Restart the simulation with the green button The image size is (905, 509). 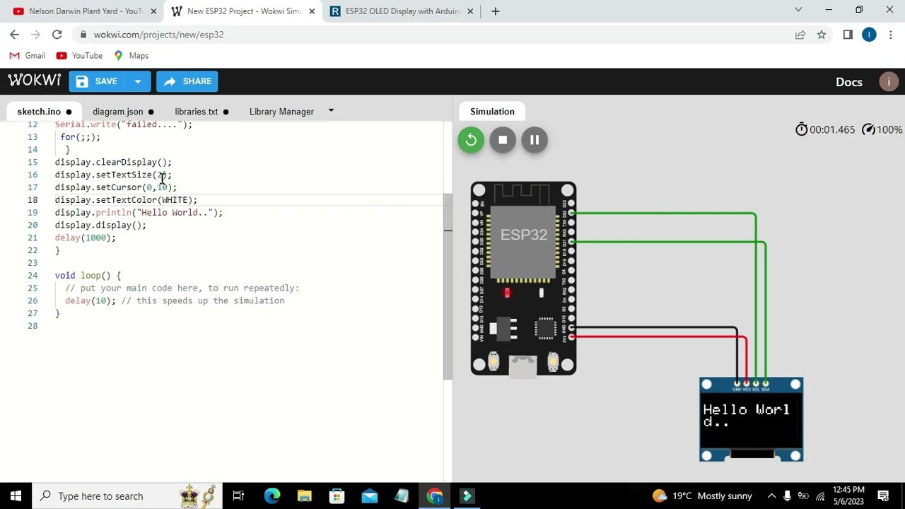point(471,140)
